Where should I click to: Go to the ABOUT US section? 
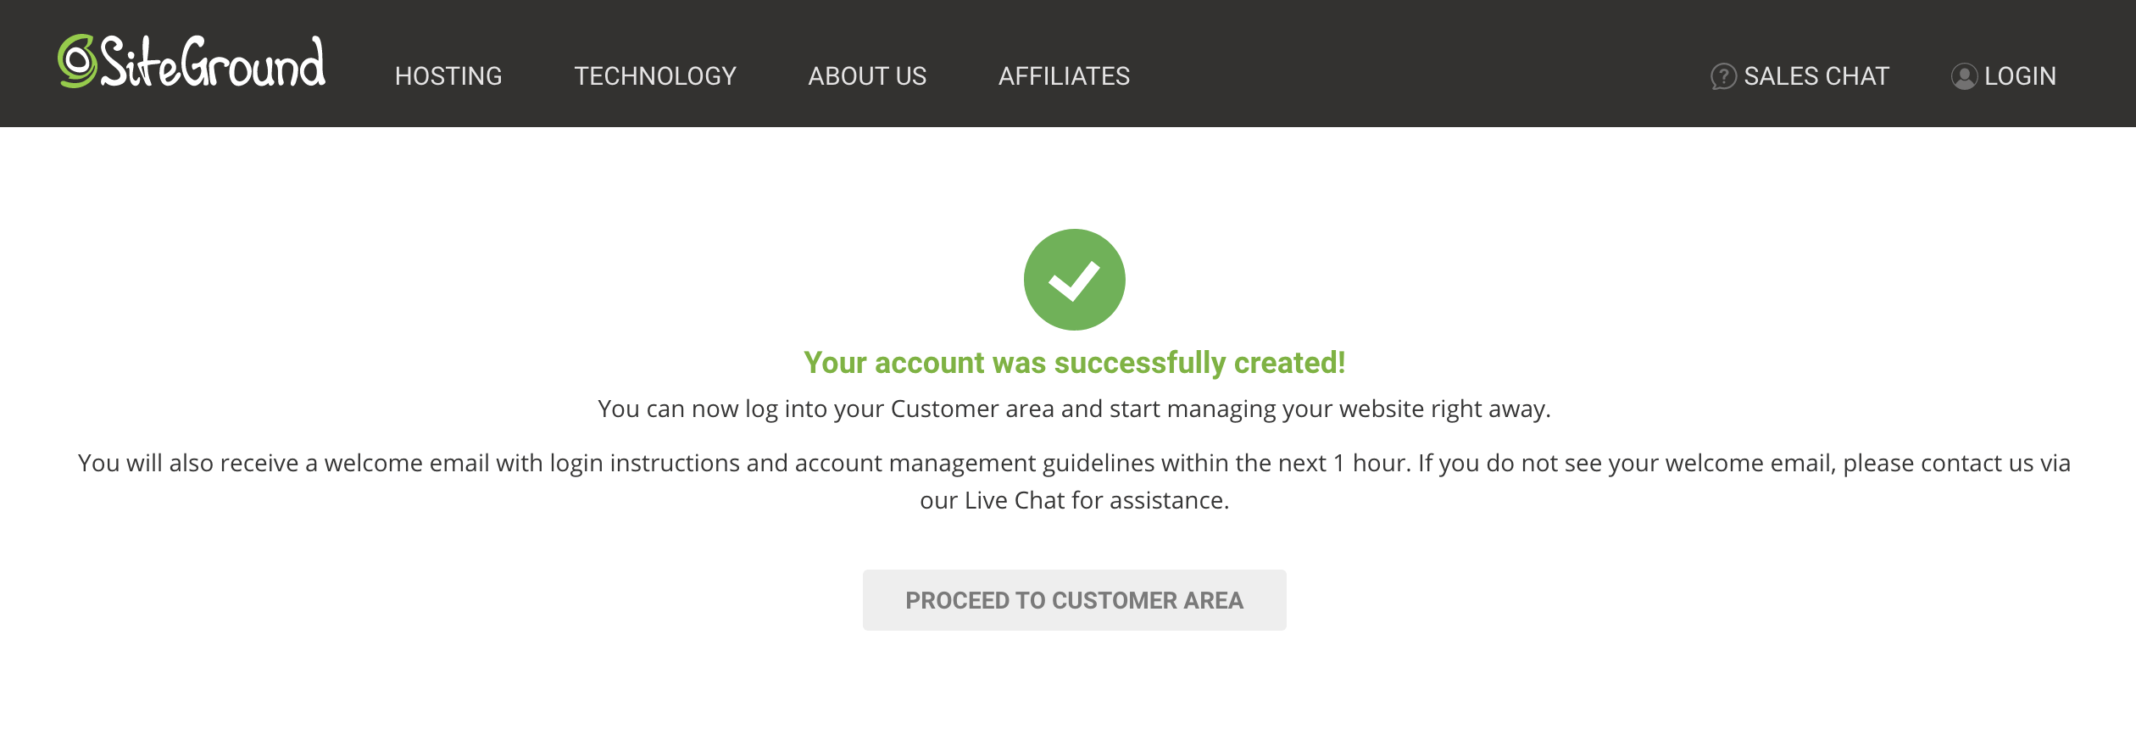(x=867, y=76)
